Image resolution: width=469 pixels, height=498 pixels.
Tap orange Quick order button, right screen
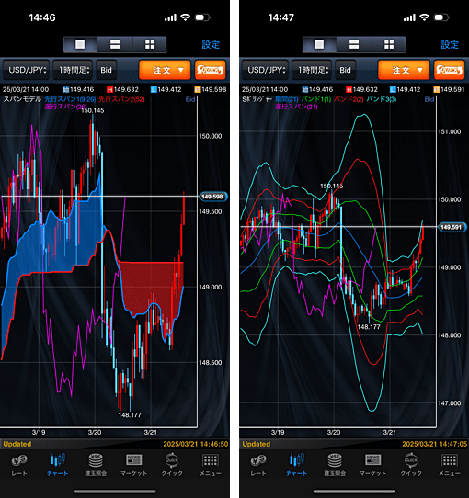click(x=450, y=70)
